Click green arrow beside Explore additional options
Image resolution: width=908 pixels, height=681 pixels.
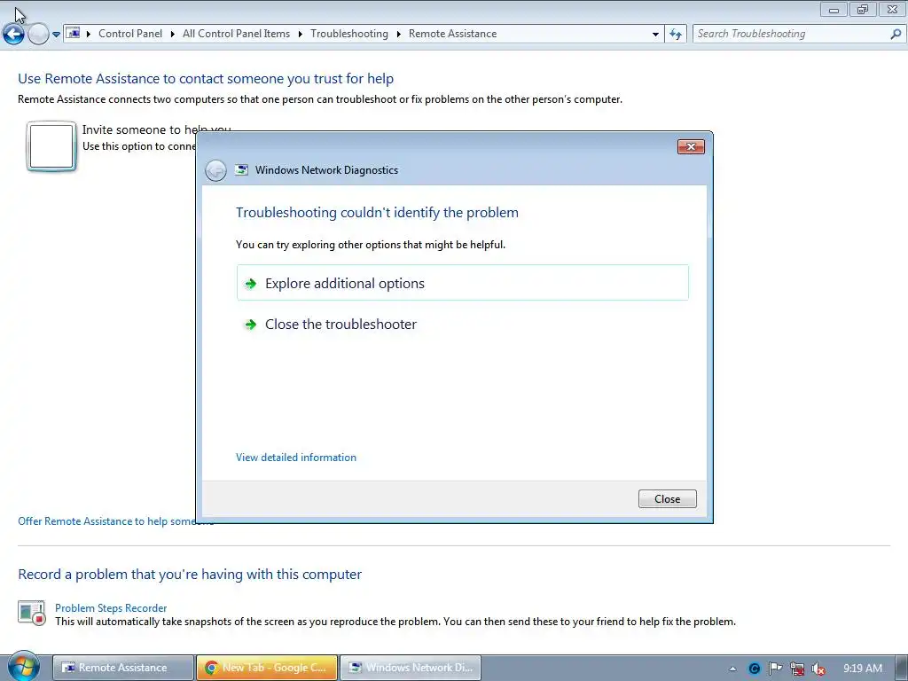(x=251, y=284)
